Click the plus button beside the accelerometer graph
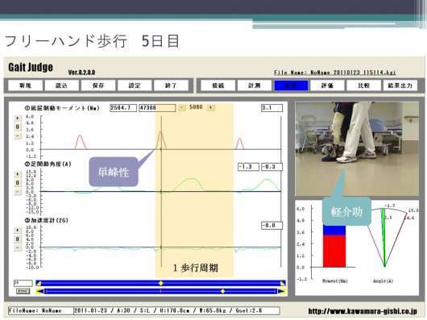427x320 pixels. 18,231
